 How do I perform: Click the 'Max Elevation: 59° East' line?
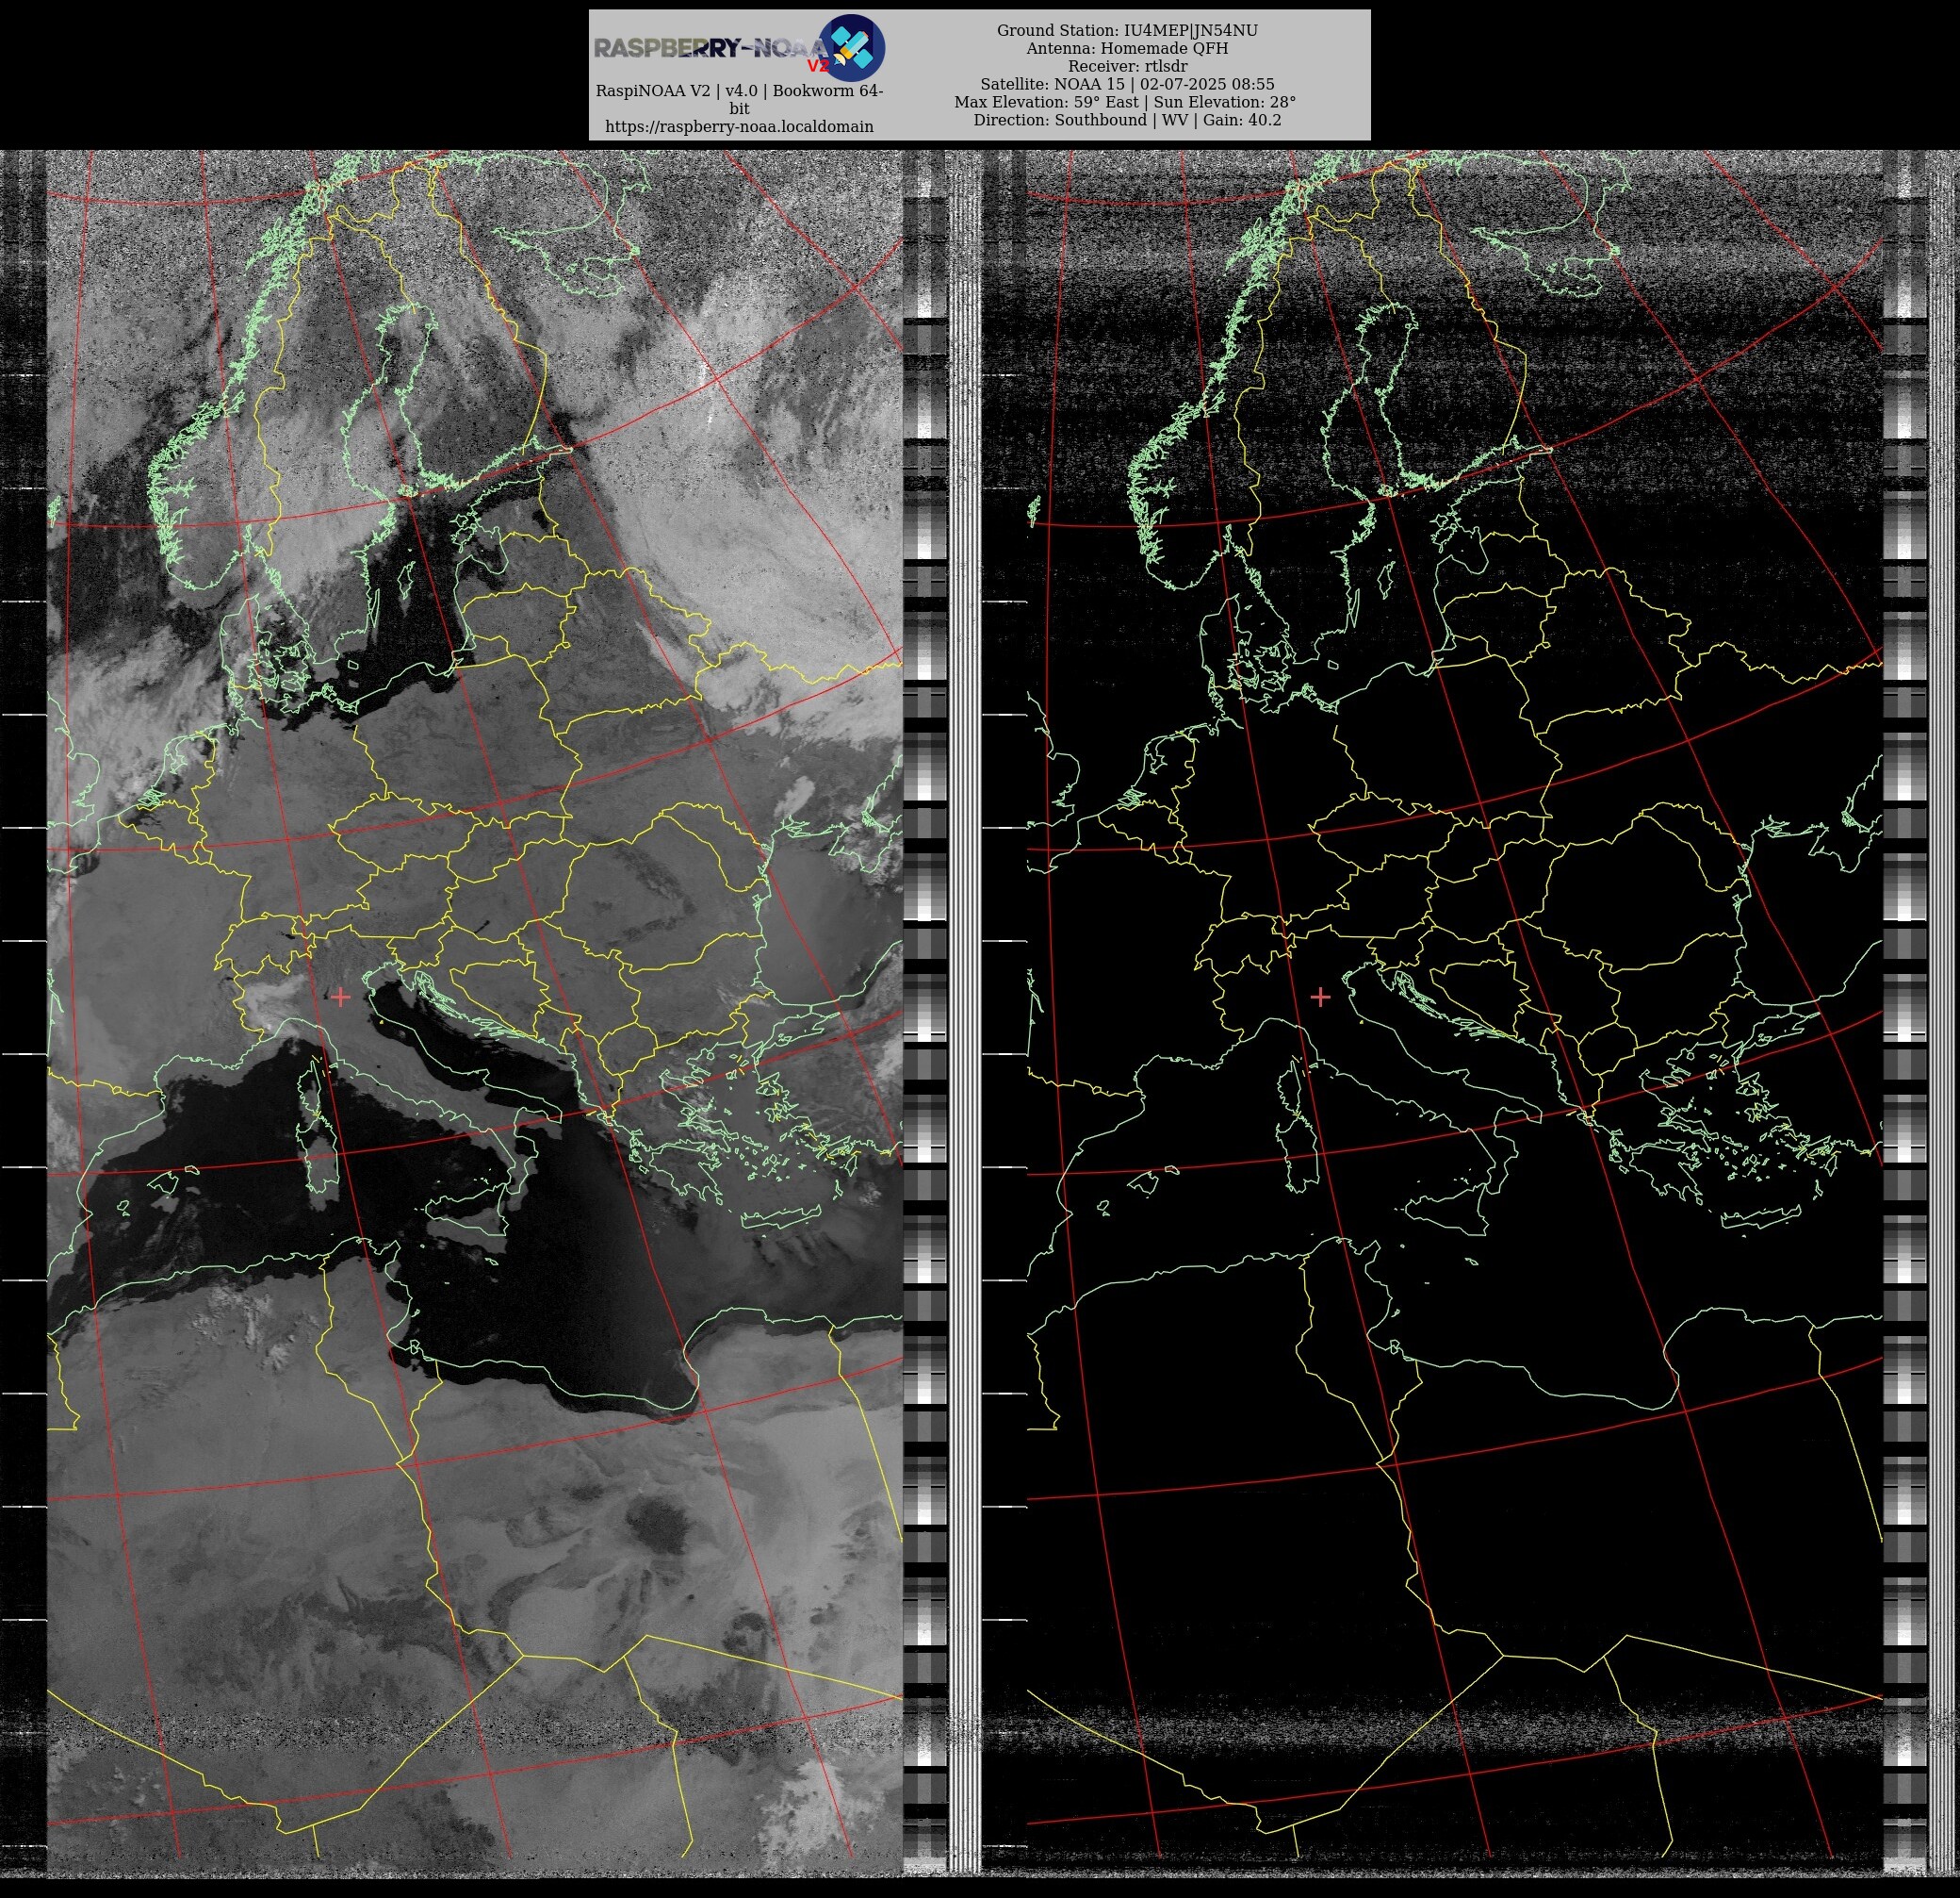(x=1125, y=102)
